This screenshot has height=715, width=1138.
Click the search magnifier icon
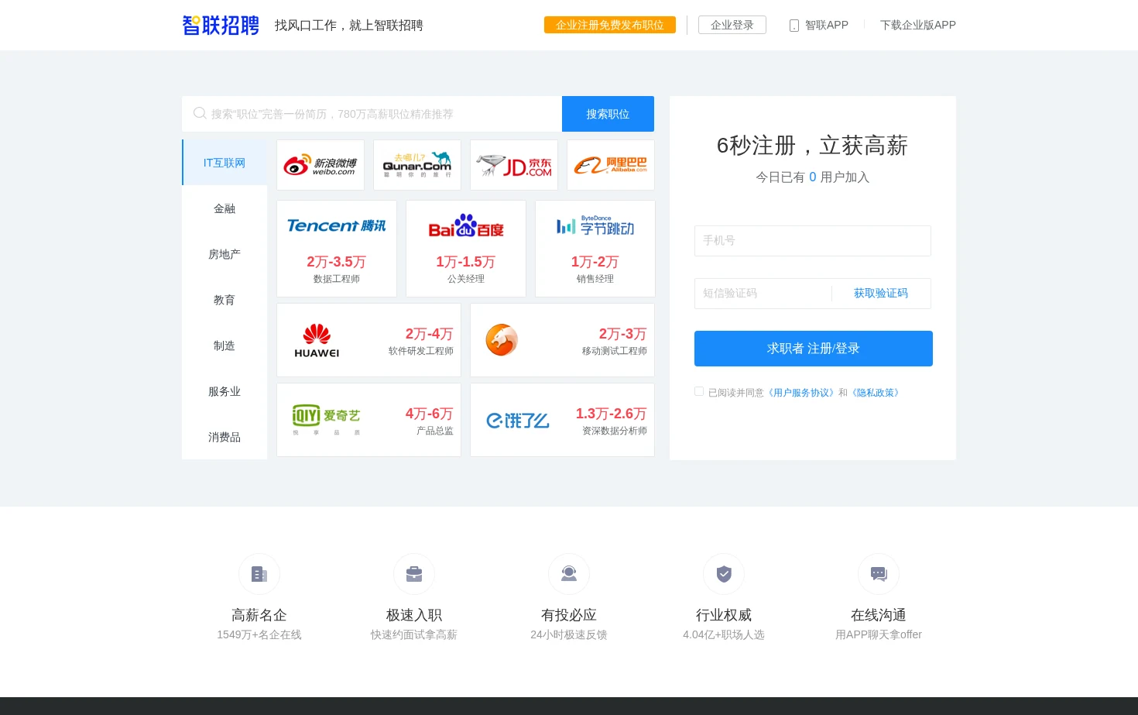click(200, 113)
